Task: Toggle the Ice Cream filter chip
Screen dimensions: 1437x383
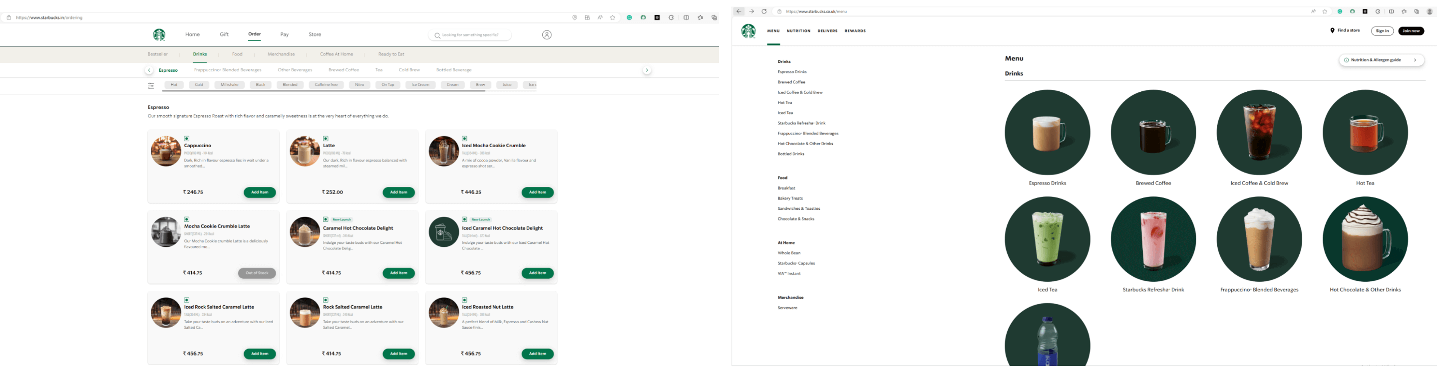Action: coord(420,85)
